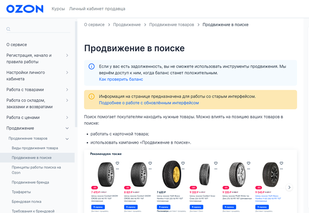Collapse the 'Продвижение товаров' subsection
Screen dimensions: 309x213
click(67, 139)
